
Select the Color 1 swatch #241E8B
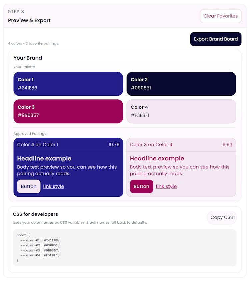click(68, 84)
